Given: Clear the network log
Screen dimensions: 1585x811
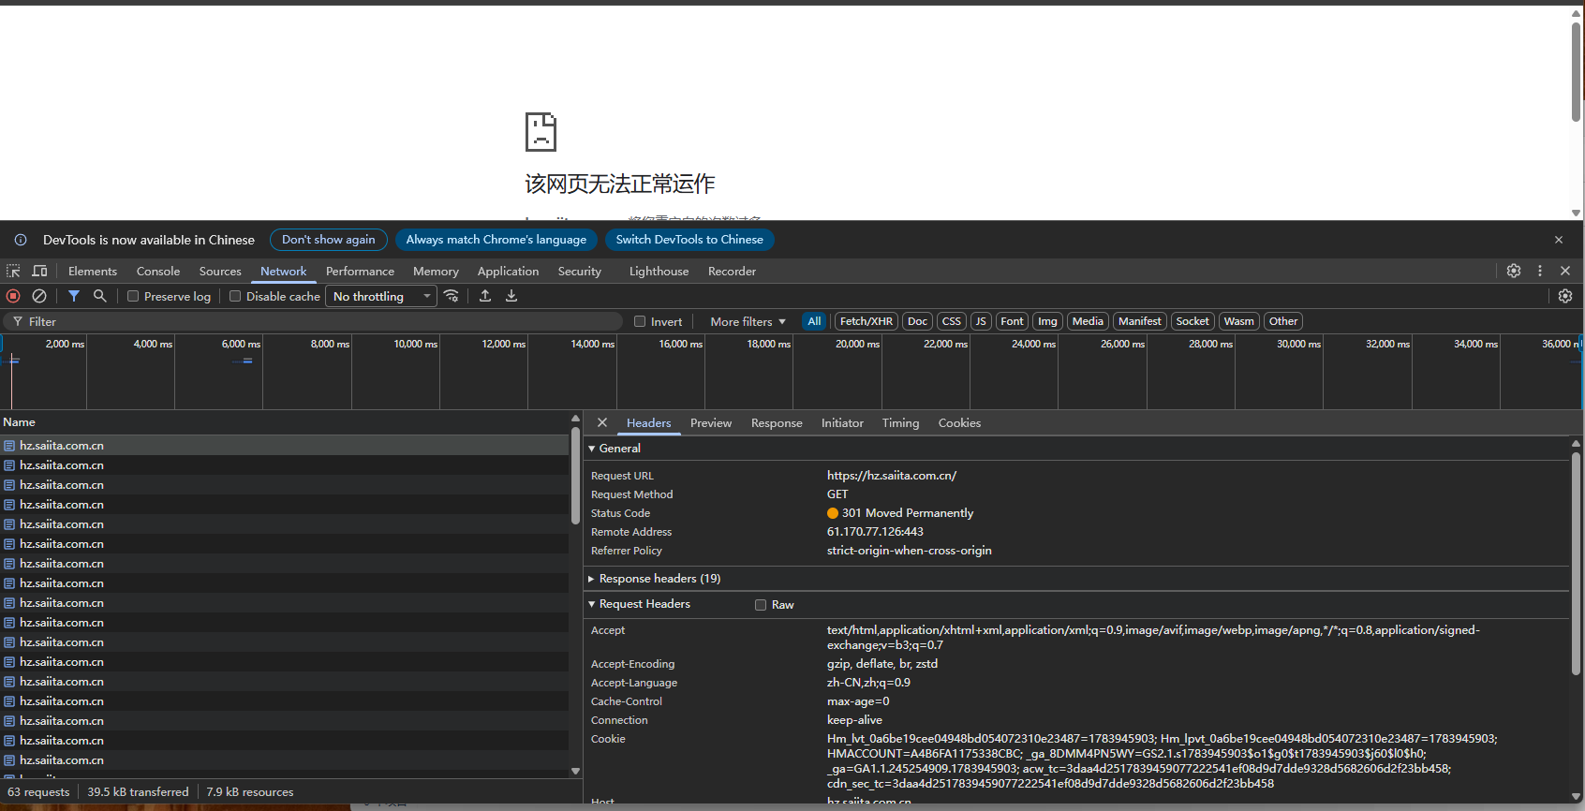Looking at the screenshot, I should tap(39, 296).
